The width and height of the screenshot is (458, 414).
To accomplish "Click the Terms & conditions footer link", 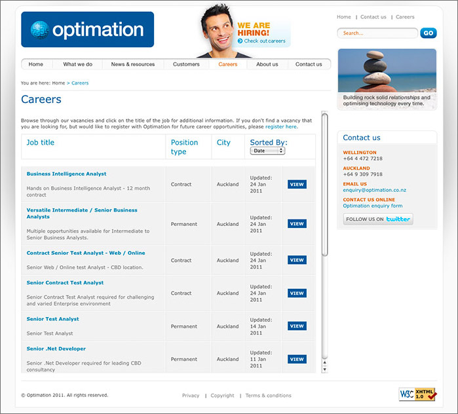I will point(268,395).
